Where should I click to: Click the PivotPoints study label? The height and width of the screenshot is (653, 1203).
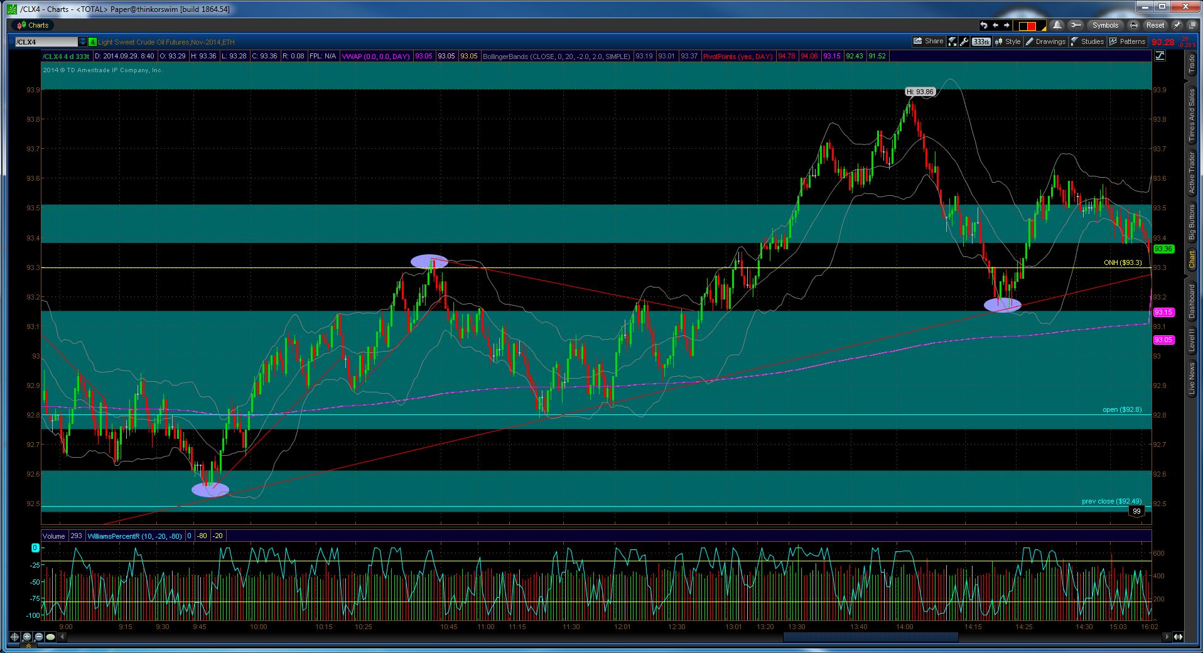(x=738, y=57)
